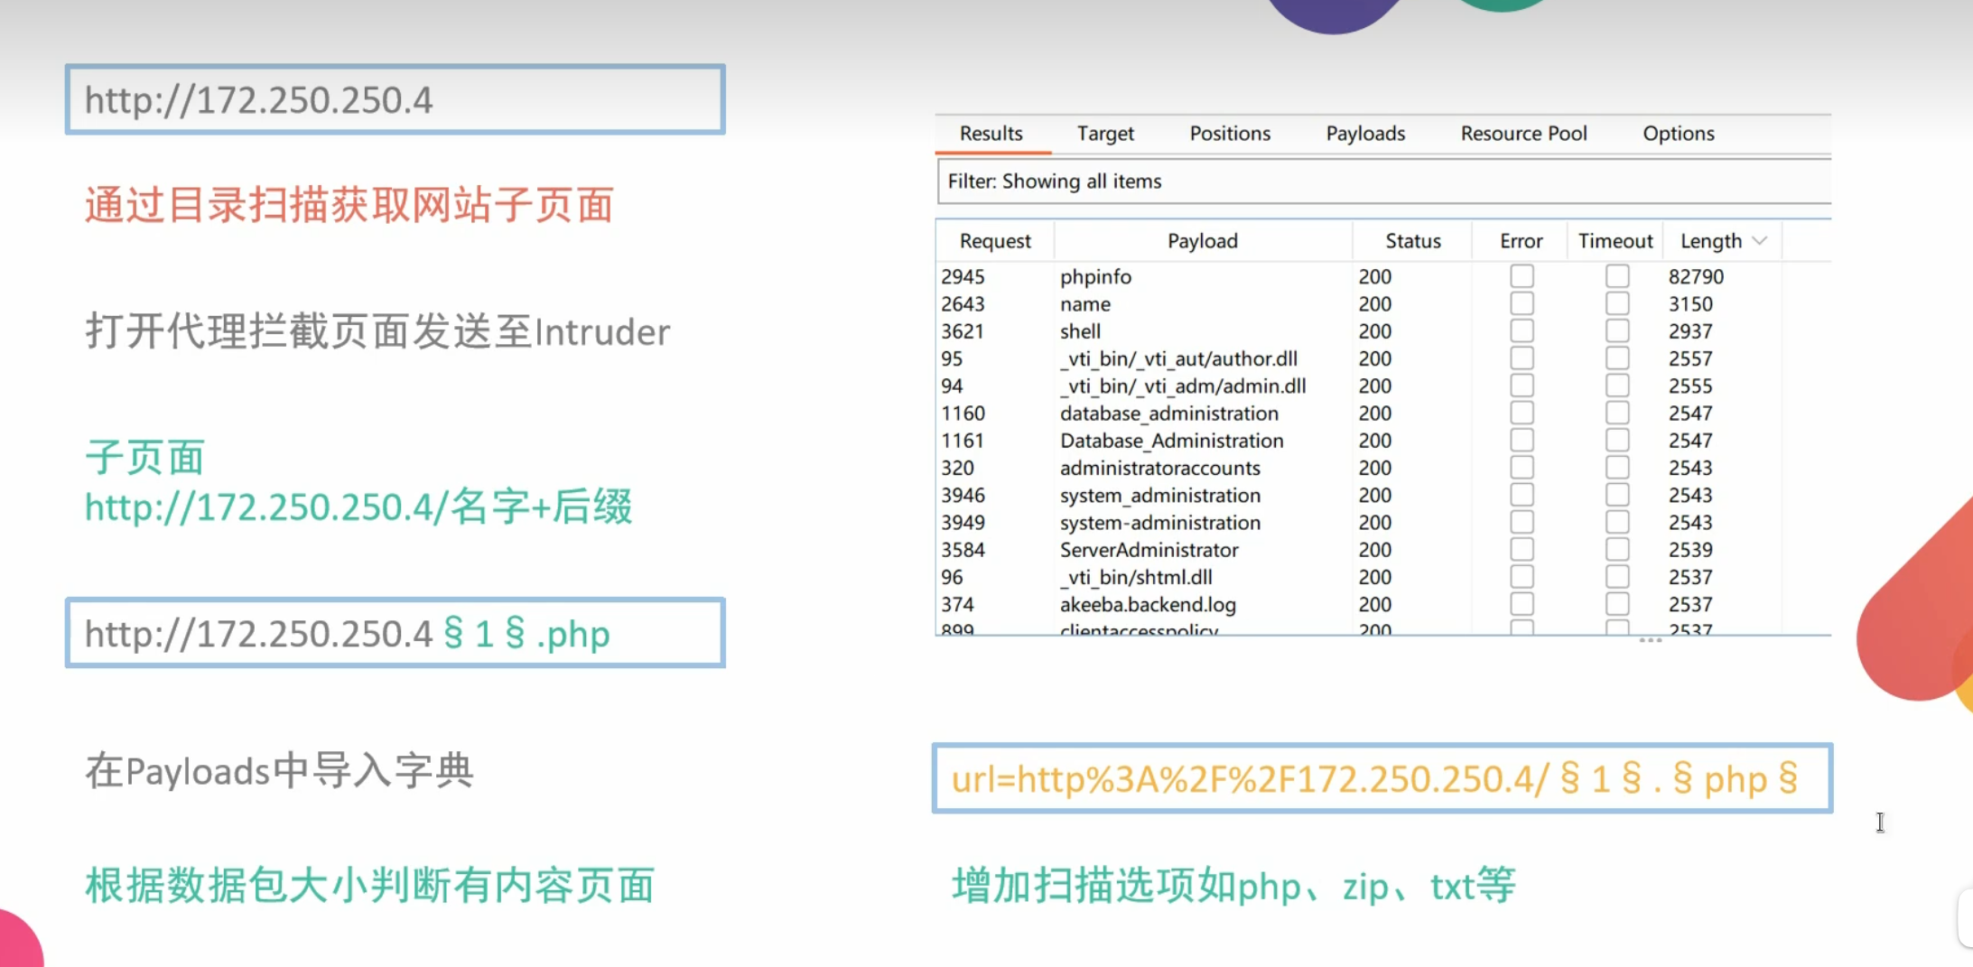This screenshot has height=967, width=1973.
Task: Open the Target tab
Action: click(1104, 134)
